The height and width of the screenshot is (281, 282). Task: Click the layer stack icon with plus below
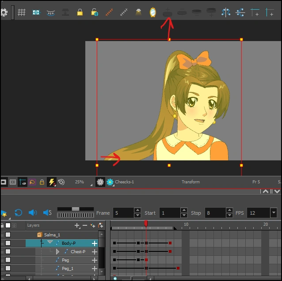211,12
